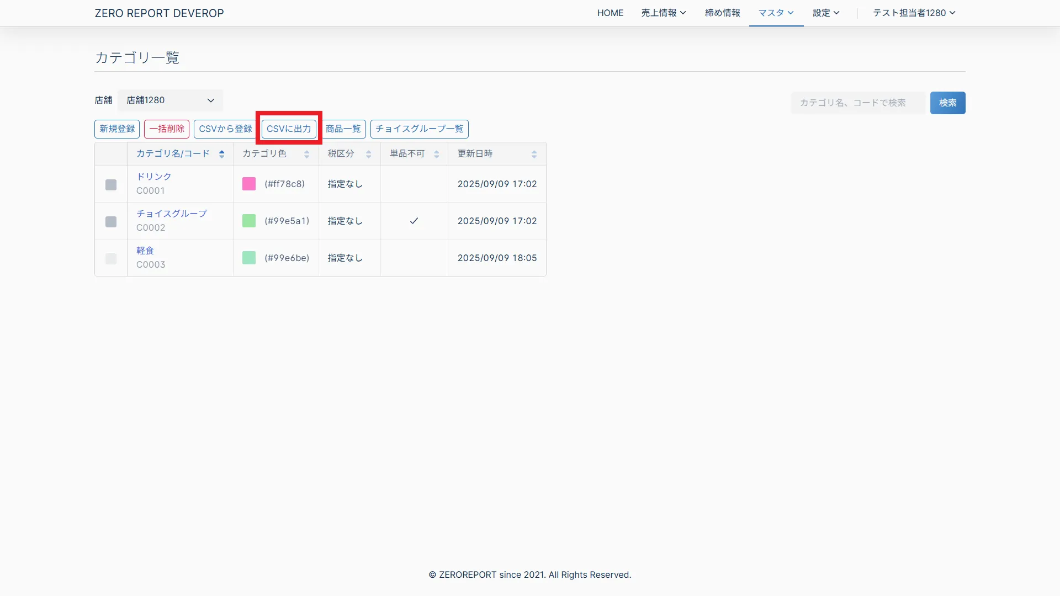This screenshot has height=596, width=1060.
Task: Click the カテゴリ色 sort icon
Action: click(306, 154)
